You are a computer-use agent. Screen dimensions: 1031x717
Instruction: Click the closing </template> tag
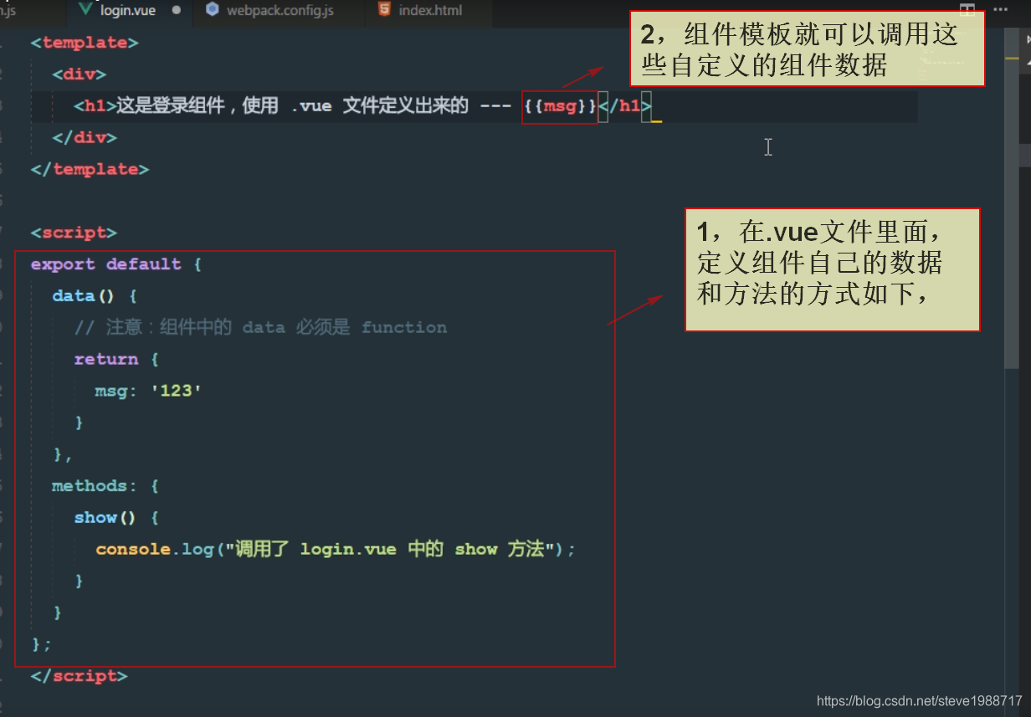(x=90, y=170)
